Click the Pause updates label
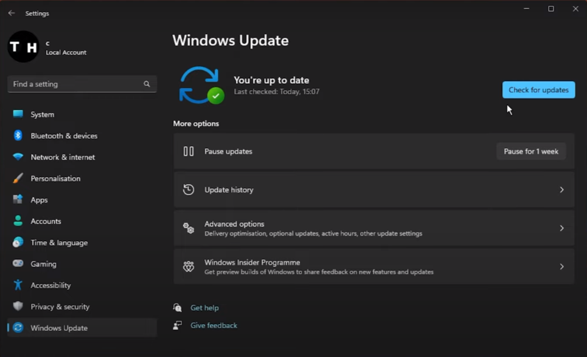Viewport: 587px width, 357px height. pos(228,151)
